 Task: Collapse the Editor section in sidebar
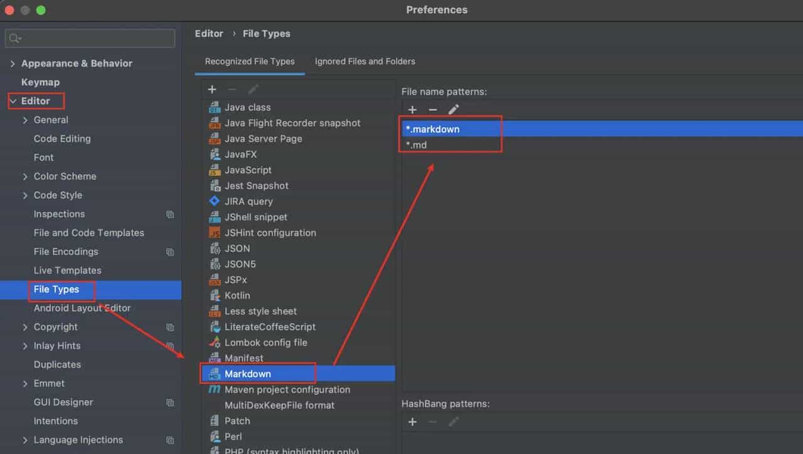[13, 101]
